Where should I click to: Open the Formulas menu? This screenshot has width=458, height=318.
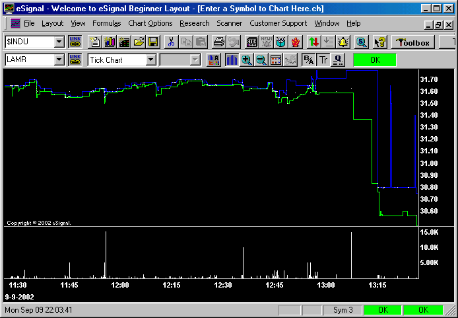tap(107, 23)
